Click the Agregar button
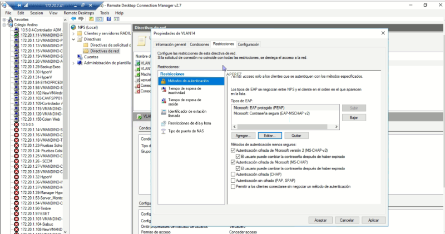This screenshot has height=234, width=445. [x=243, y=136]
